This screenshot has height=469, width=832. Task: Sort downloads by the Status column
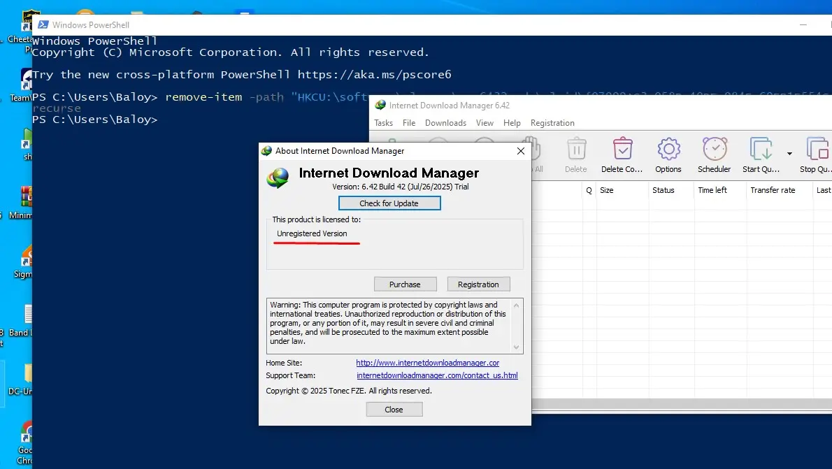coord(670,190)
